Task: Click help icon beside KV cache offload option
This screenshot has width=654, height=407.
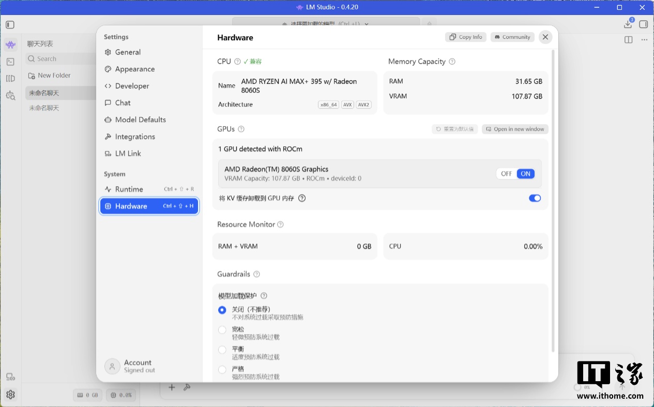Action: pos(302,198)
